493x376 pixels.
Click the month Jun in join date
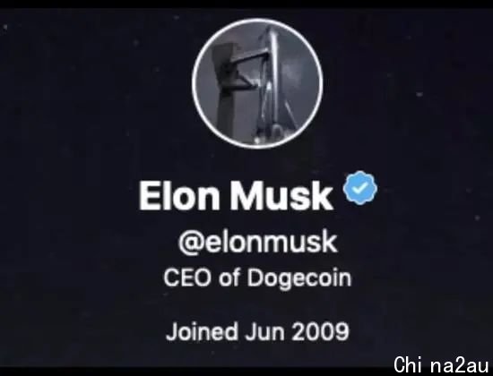point(264,332)
